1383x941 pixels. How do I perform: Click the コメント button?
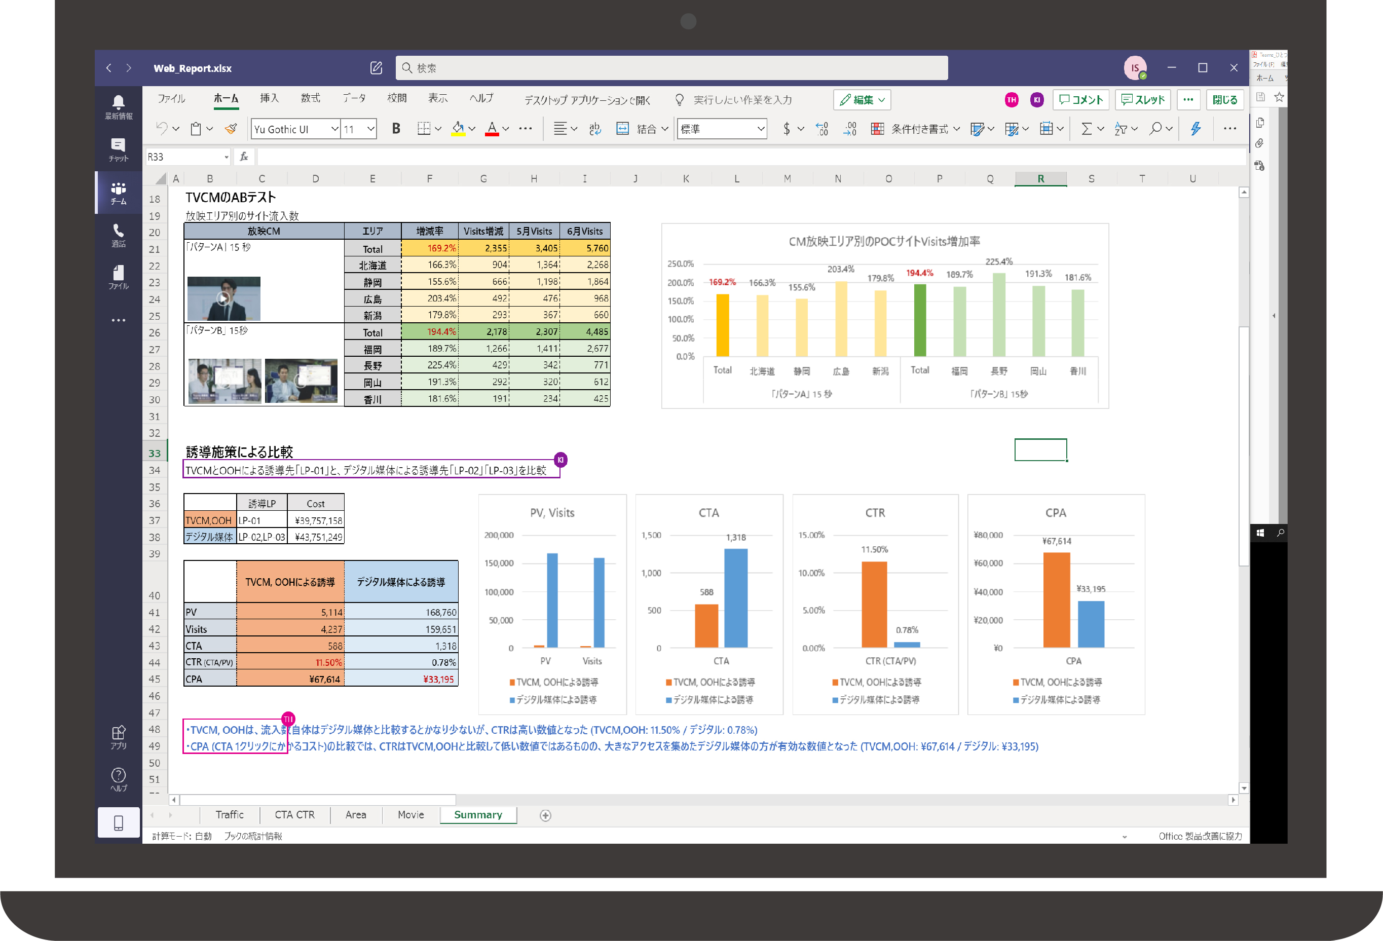[x=1080, y=100]
